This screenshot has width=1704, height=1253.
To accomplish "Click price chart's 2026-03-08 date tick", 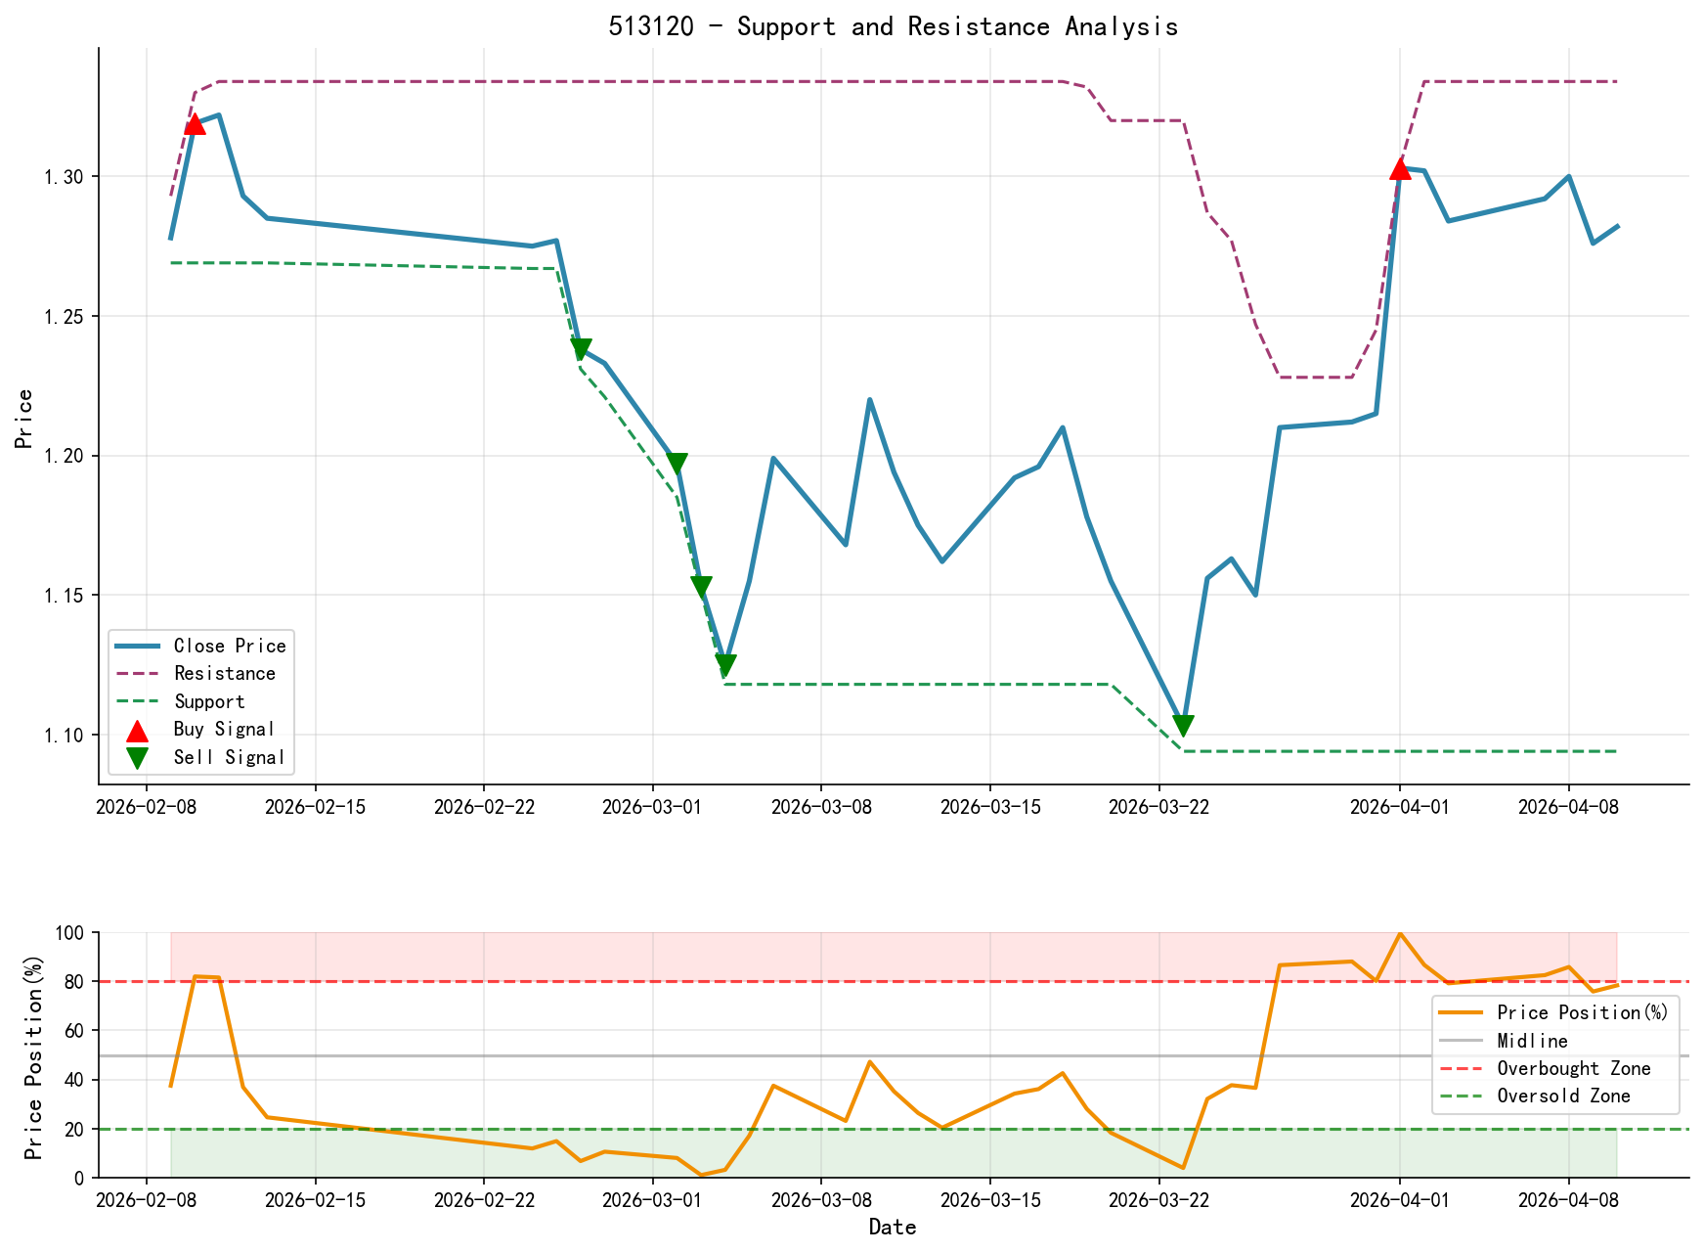I will tap(821, 807).
